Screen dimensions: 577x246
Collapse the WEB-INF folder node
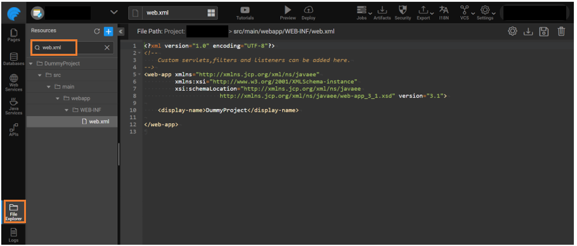coord(66,110)
